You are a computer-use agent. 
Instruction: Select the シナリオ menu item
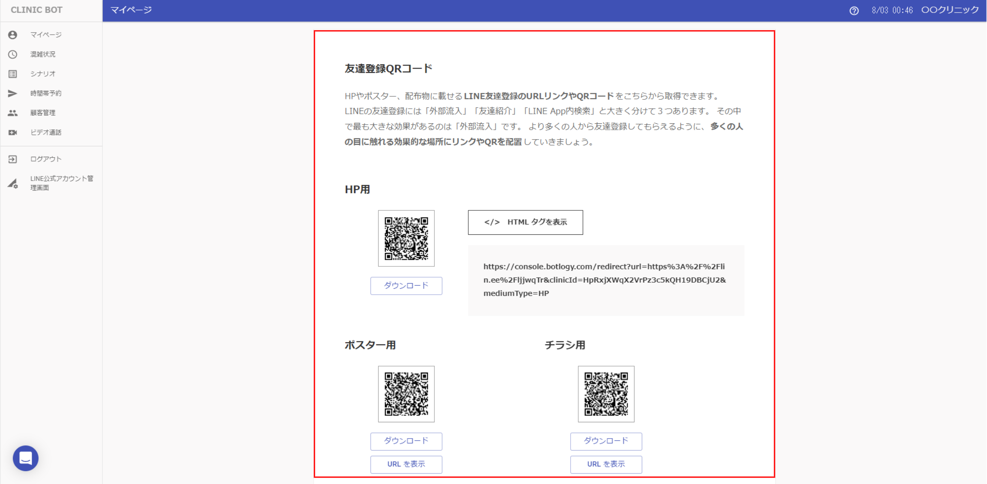[43, 74]
